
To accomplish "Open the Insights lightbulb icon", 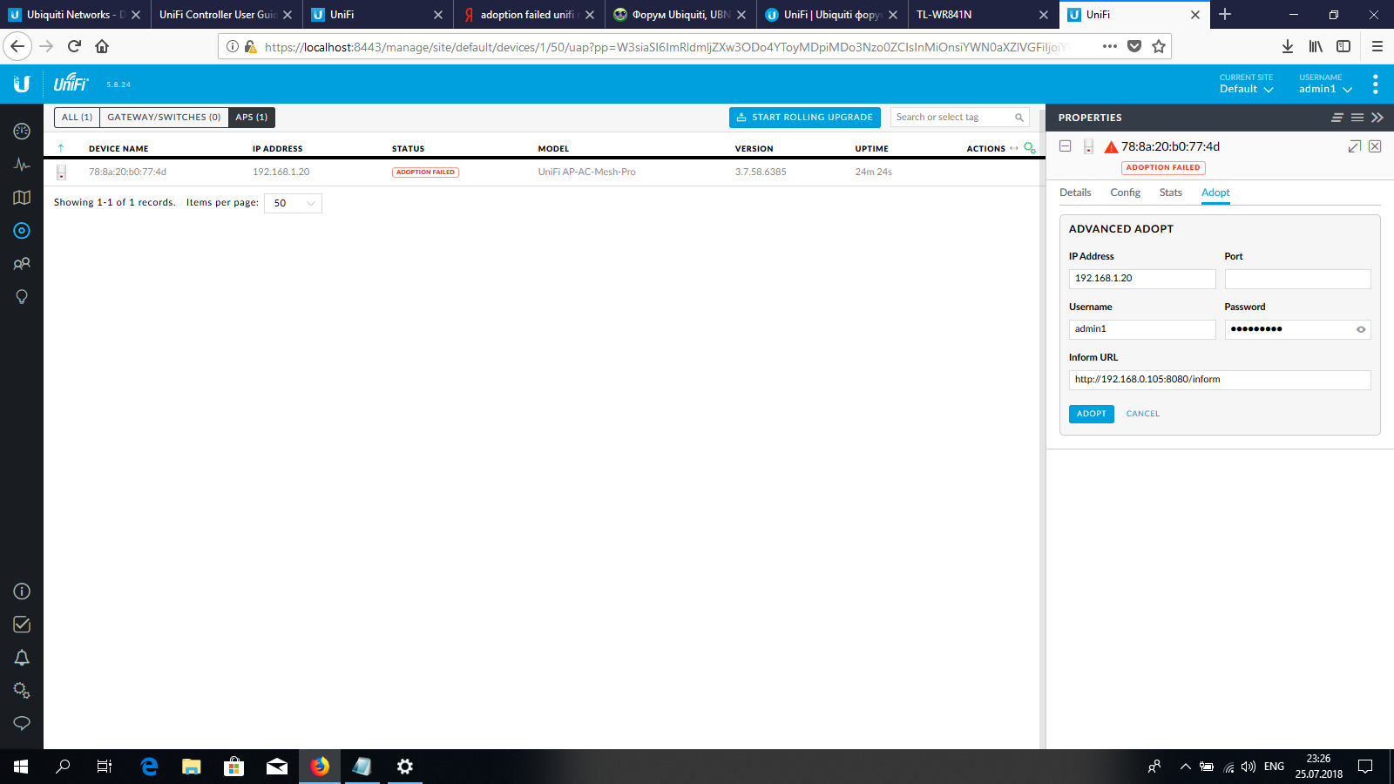I will tap(22, 297).
